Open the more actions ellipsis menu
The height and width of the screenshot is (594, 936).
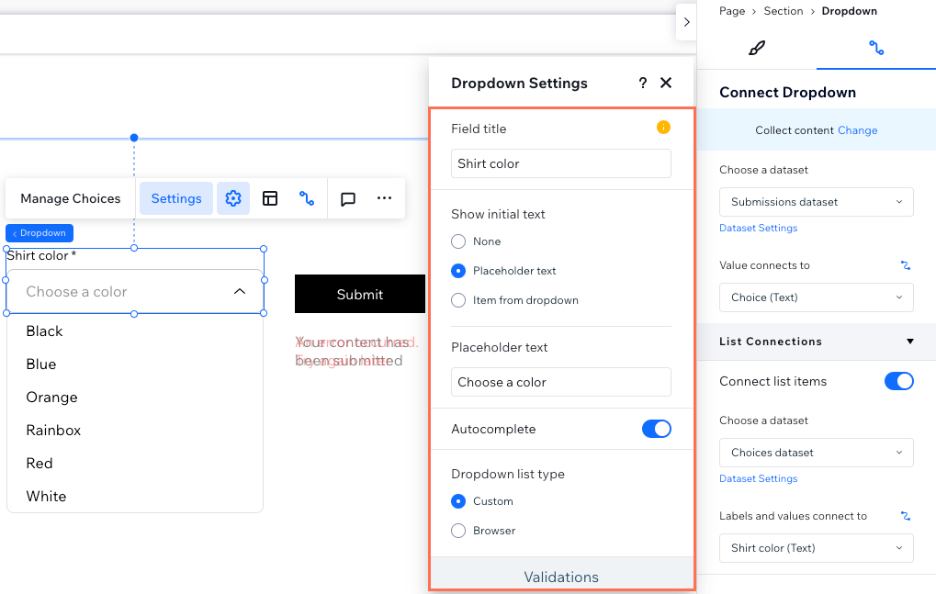point(385,198)
